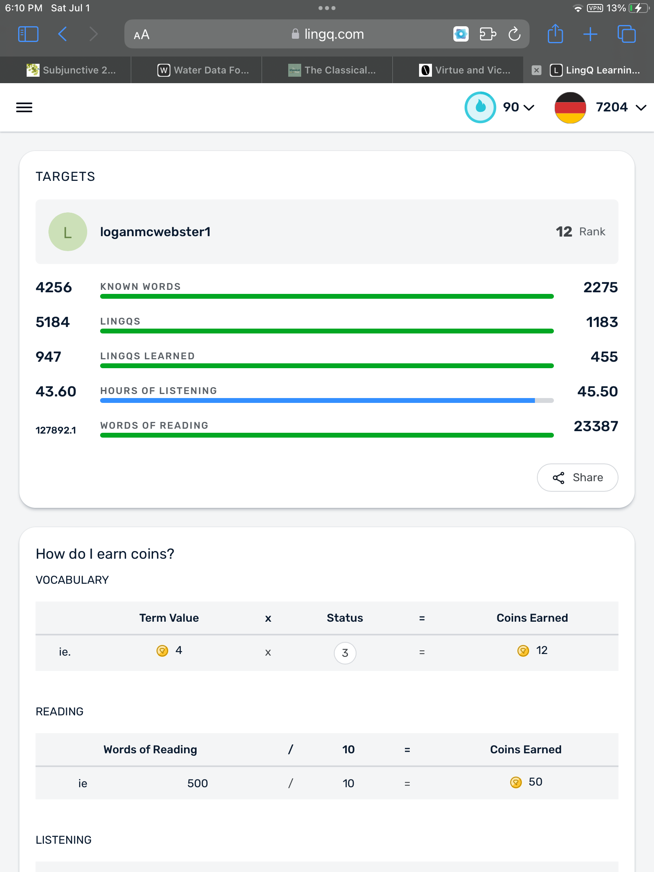Click the Known Words progress bar
This screenshot has height=872, width=654.
coord(327,296)
